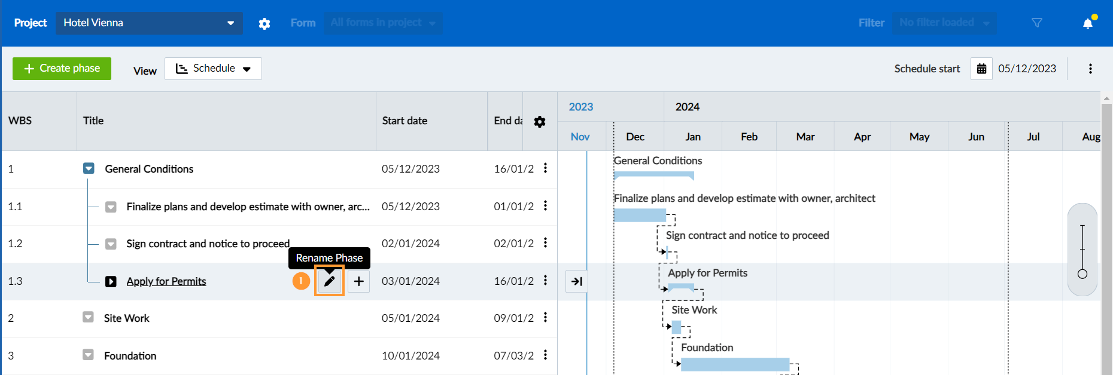This screenshot has height=375, width=1113.
Task: Open the top-right schedule options kebab menu
Action: (x=1090, y=69)
